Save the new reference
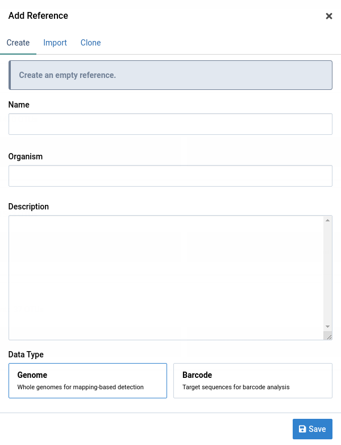 coord(312,429)
